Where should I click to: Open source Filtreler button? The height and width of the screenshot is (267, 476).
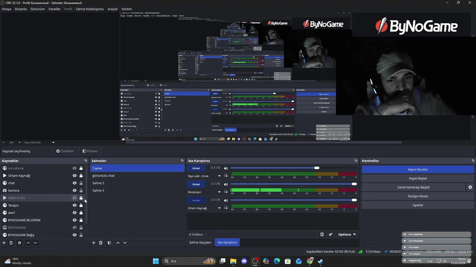[90, 151]
